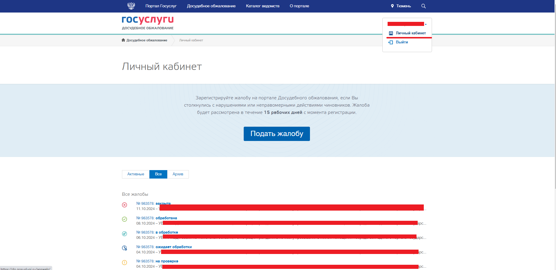
Task: Choose Выйти to log out
Action: click(x=402, y=42)
